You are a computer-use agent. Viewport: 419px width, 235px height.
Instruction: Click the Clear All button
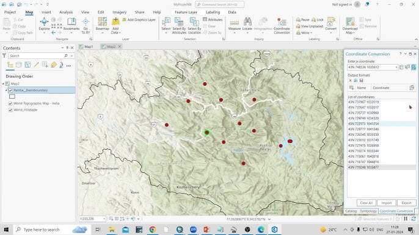pyautogui.click(x=366, y=203)
